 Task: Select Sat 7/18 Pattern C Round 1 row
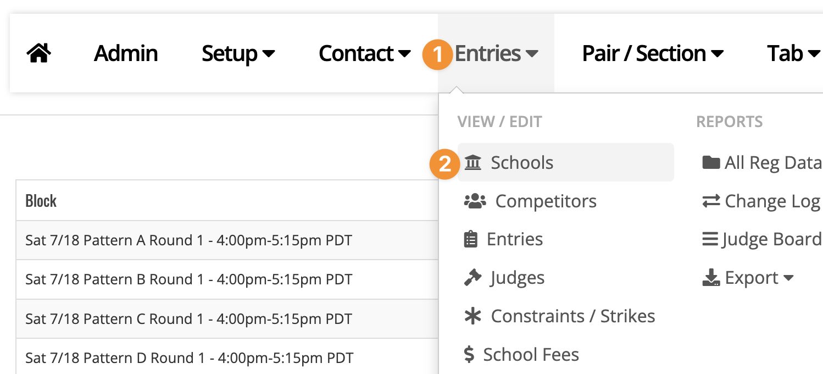point(227,318)
